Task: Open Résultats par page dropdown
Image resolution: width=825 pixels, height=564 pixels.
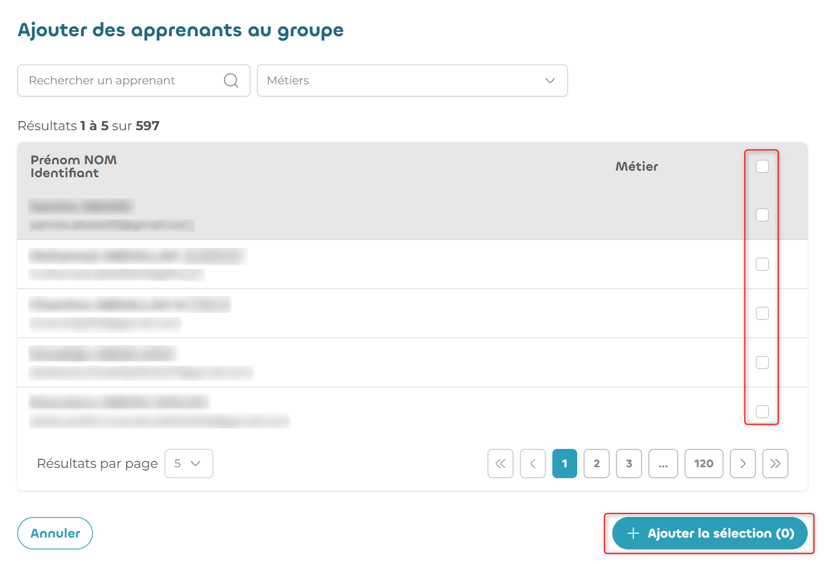Action: pos(189,464)
